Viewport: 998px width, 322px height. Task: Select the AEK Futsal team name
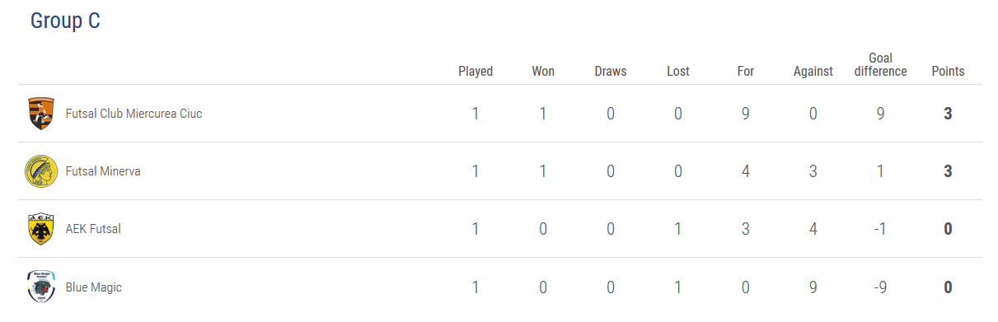click(x=93, y=229)
